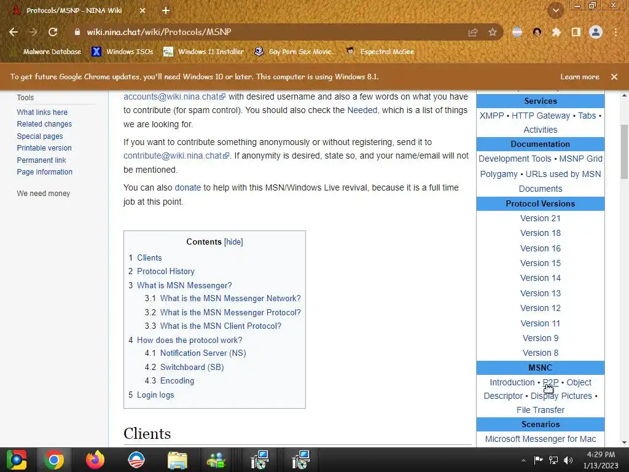Image resolution: width=629 pixels, height=472 pixels.
Task: Open a new browser tab
Action: click(x=166, y=11)
